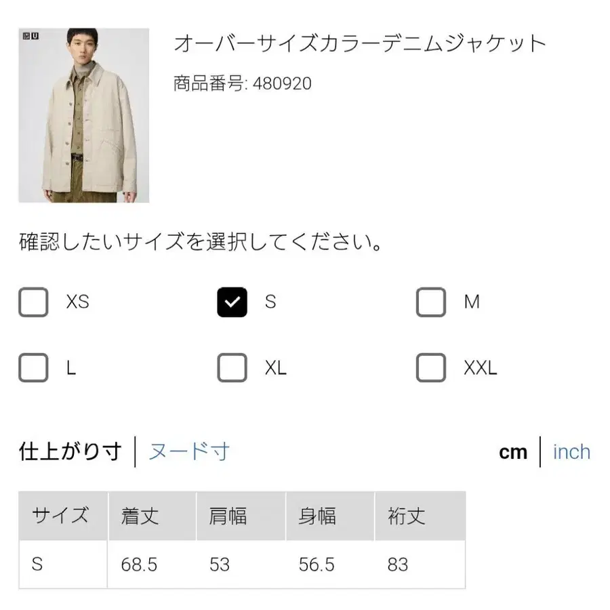The image size is (610, 610).
Task: Check the XS size checkbox
Action: point(33,302)
